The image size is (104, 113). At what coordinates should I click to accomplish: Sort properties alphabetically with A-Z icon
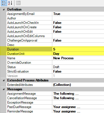point(10,3)
